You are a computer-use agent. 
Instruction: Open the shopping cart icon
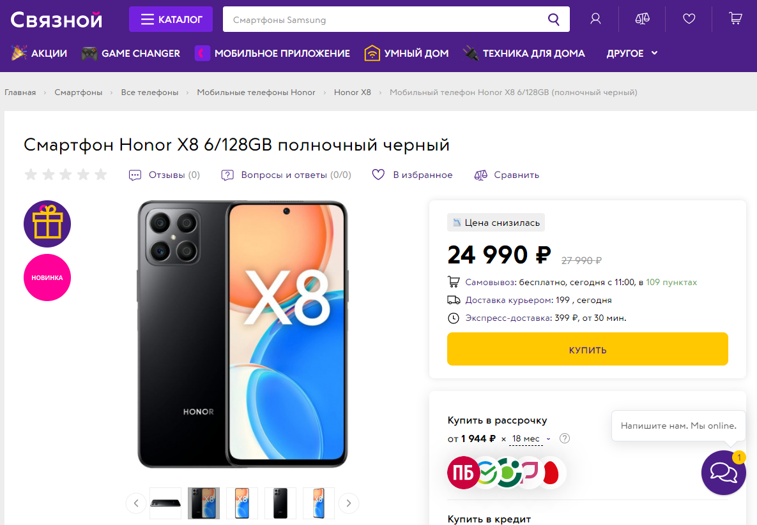(x=735, y=19)
